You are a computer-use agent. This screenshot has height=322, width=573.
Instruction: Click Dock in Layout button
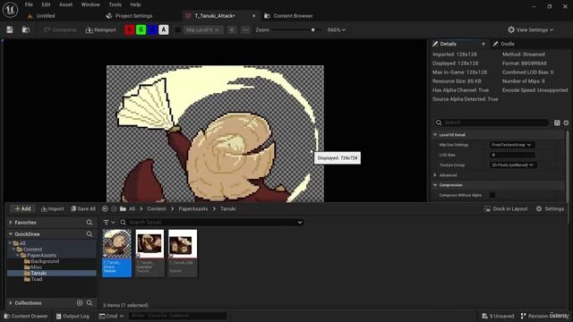pyautogui.click(x=506, y=208)
